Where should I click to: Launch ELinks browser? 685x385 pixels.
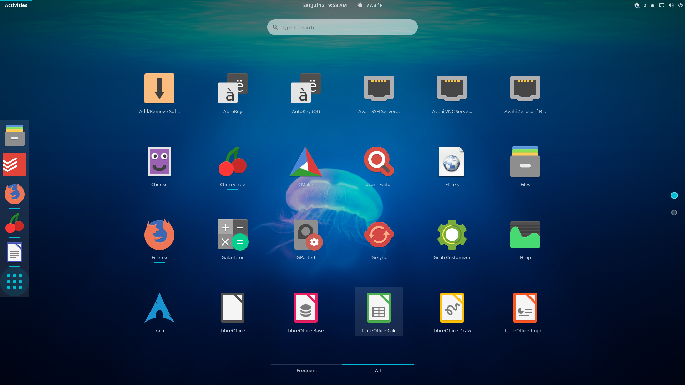pyautogui.click(x=452, y=166)
